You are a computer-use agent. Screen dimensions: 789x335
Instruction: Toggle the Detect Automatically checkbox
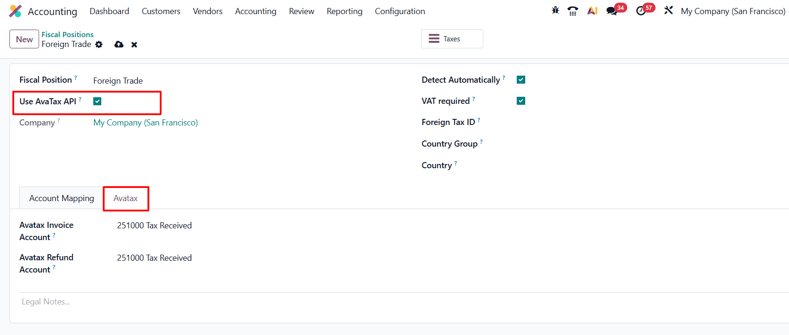tap(521, 79)
